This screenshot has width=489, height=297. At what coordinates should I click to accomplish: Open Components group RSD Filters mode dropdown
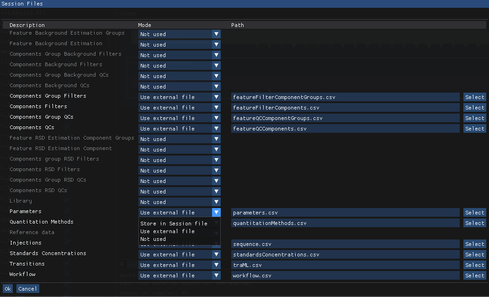(x=179, y=160)
